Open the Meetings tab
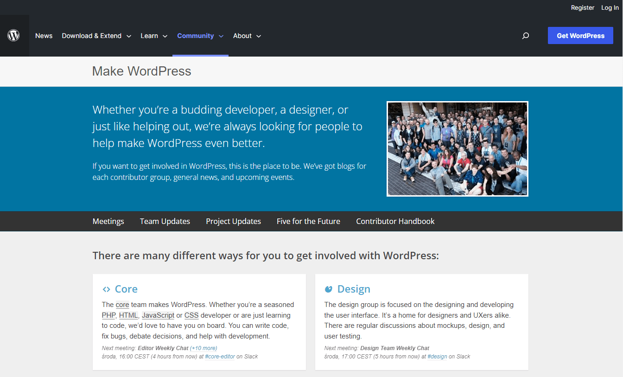Viewport: 623px width, 377px height. tap(108, 221)
